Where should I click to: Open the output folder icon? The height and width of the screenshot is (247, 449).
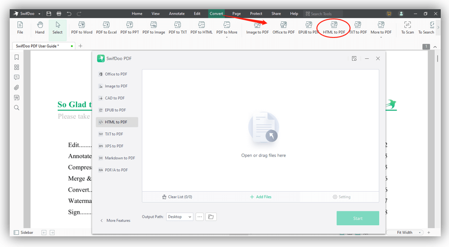point(211,216)
